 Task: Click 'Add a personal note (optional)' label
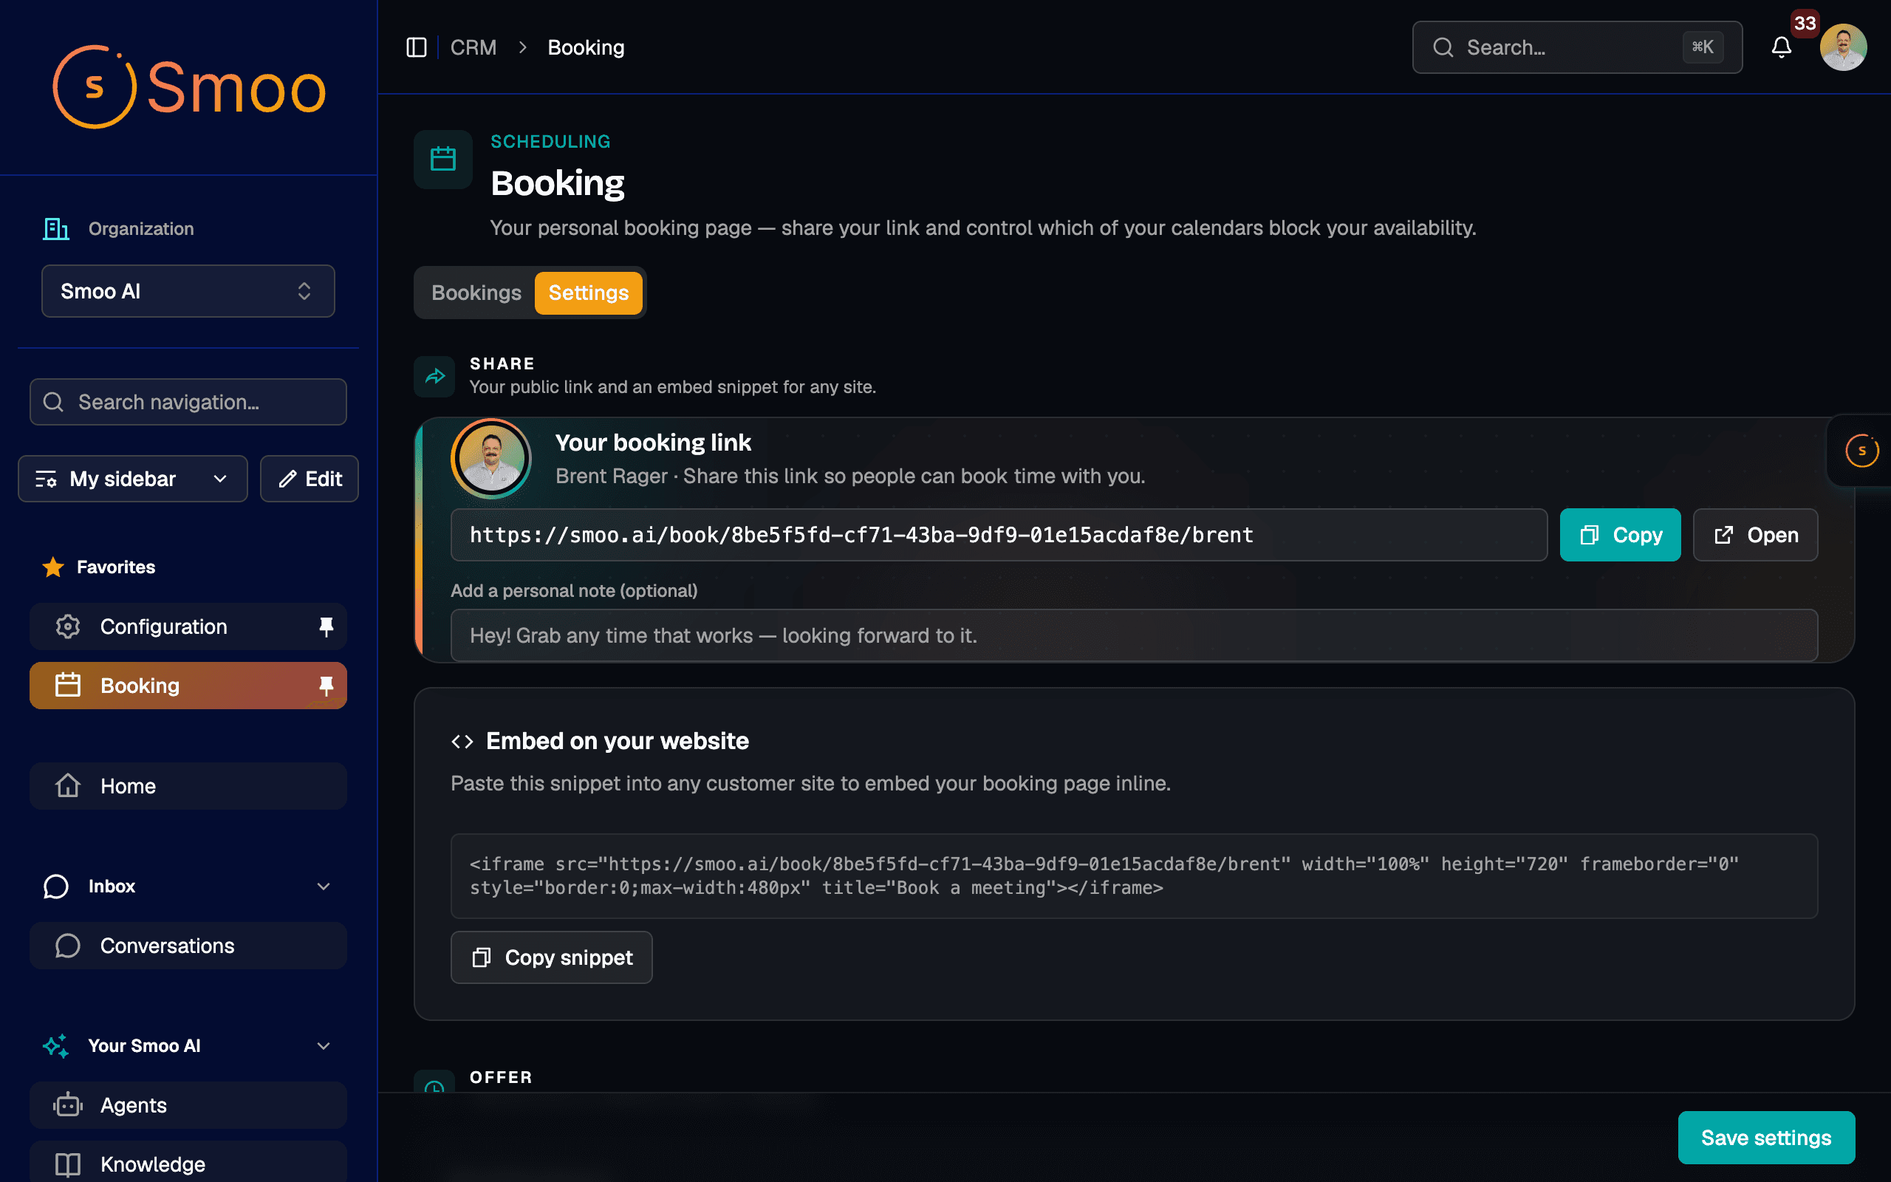pos(575,590)
